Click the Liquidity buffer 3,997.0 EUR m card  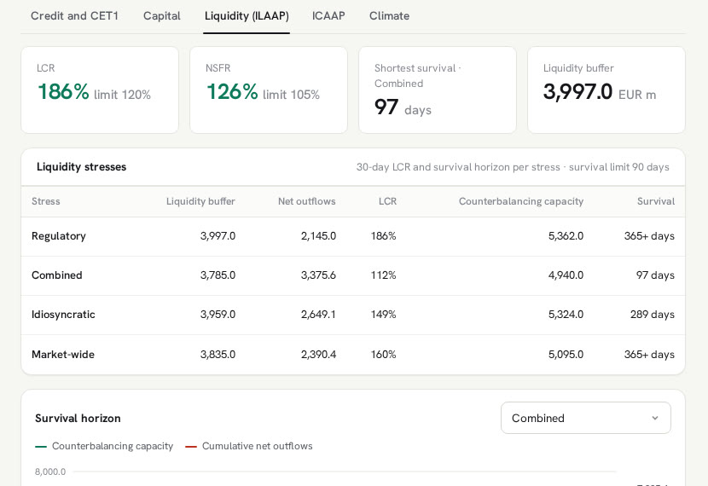pos(606,90)
